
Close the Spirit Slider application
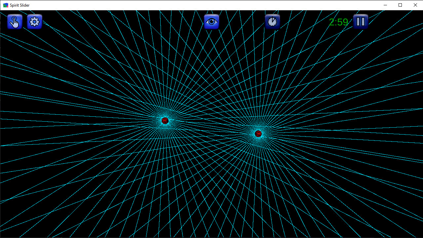415,5
